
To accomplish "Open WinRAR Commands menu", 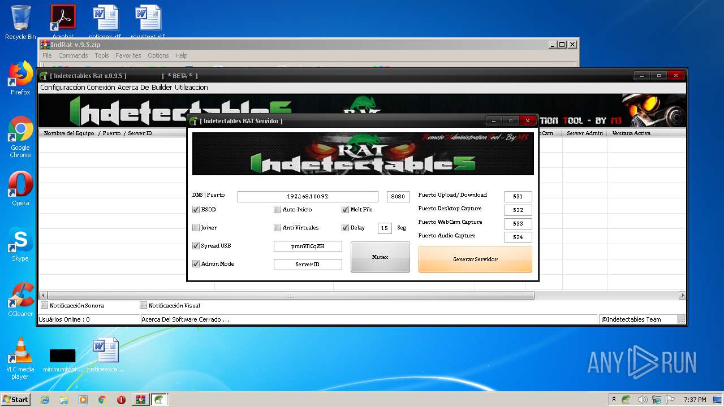I will tap(73, 55).
